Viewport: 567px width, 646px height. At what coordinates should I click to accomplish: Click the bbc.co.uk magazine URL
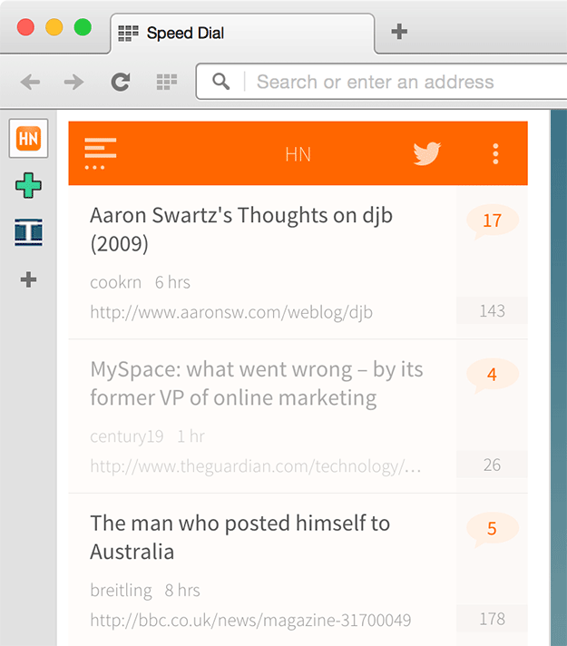(250, 621)
